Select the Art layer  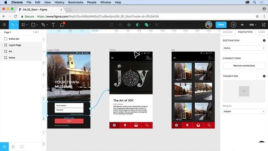(21, 51)
